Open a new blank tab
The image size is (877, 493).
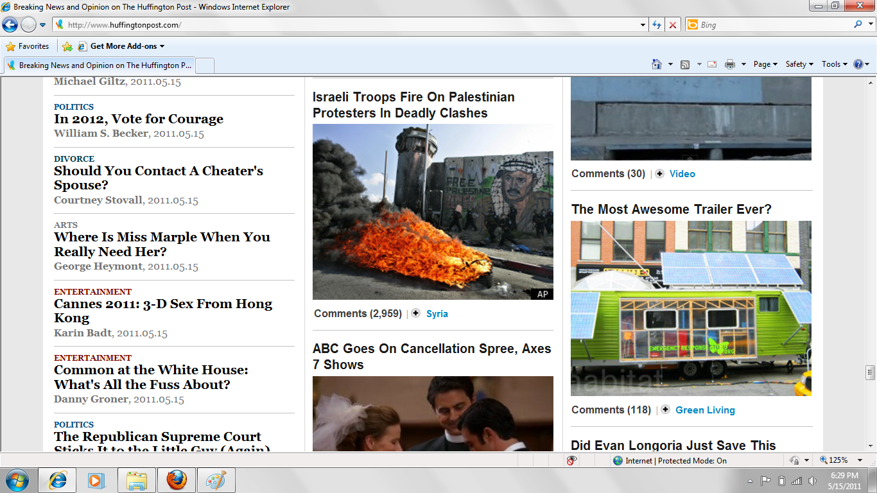point(204,65)
